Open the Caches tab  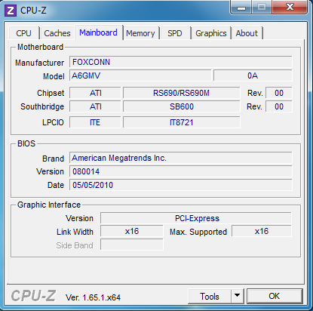(57, 33)
